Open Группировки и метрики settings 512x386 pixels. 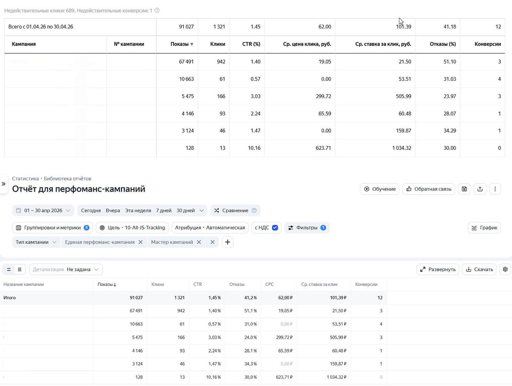(52, 228)
